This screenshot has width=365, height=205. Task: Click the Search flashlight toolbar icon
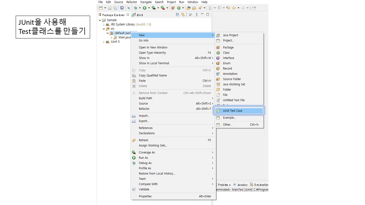pyautogui.click(x=200, y=8)
